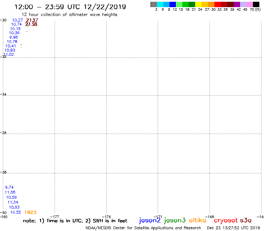Screen dimensions: 264x231
Task: Select the purple swatch in the color scale
Action: (x=237, y=5)
